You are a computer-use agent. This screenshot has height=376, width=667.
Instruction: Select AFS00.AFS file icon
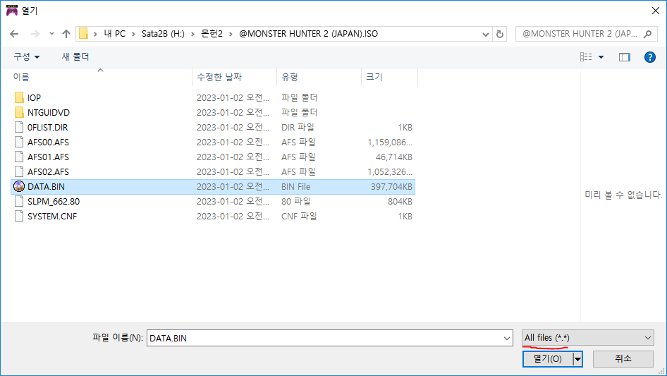point(19,142)
